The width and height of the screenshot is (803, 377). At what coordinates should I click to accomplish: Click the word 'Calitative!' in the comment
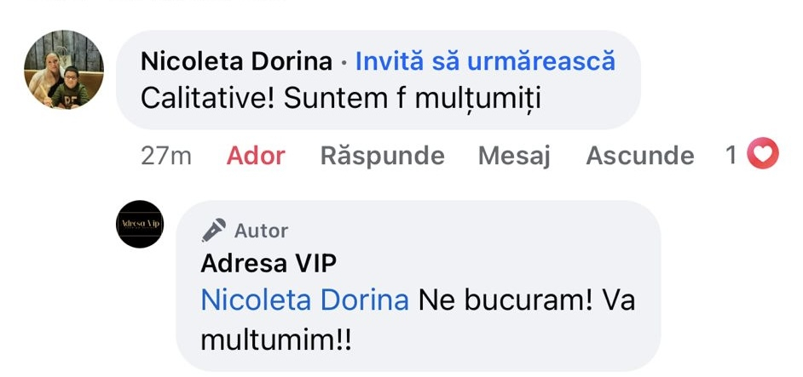(205, 98)
